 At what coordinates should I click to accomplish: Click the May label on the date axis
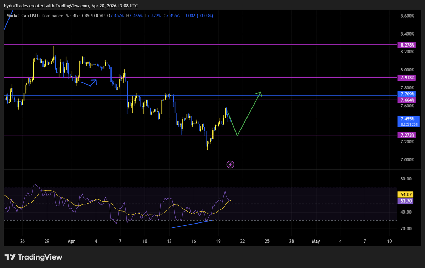pyautogui.click(x=316, y=241)
